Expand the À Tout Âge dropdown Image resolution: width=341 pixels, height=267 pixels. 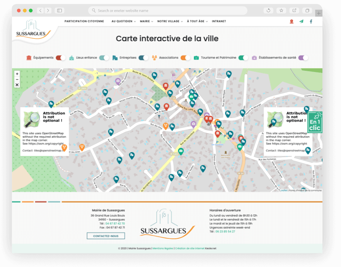tap(197, 21)
